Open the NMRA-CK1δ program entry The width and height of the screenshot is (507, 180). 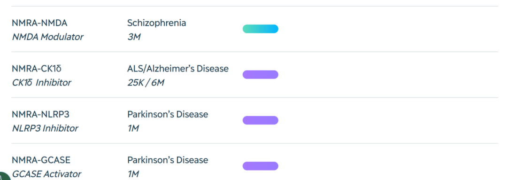tap(37, 69)
